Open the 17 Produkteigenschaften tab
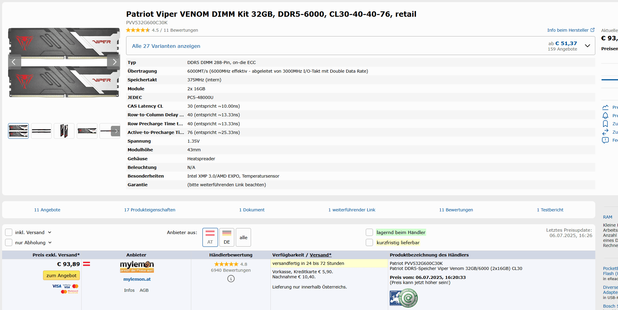This screenshot has width=618, height=310. click(150, 210)
